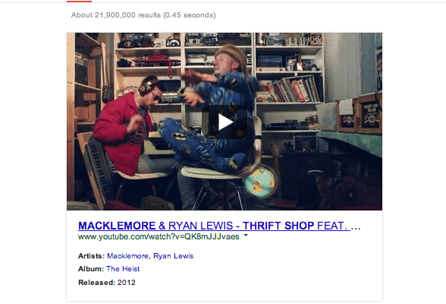The image size is (446, 304).
Task: Click the Released: 2012 text
Action: click(107, 283)
